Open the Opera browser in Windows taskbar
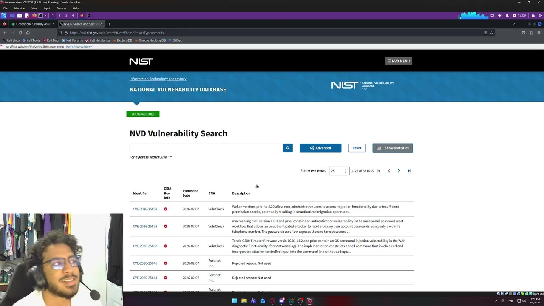Screen dimensions: 544x306 tap(272, 301)
